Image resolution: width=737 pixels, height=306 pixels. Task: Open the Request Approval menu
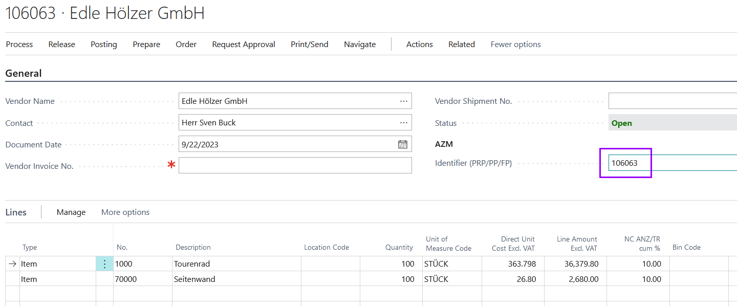[244, 45]
